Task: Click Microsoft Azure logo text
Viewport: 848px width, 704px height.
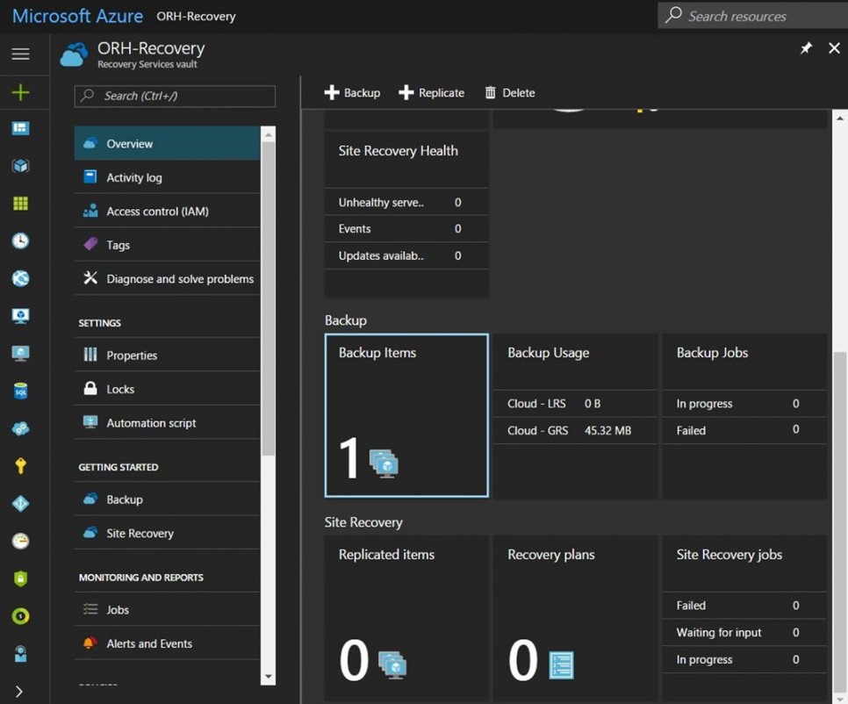Action: [77, 16]
